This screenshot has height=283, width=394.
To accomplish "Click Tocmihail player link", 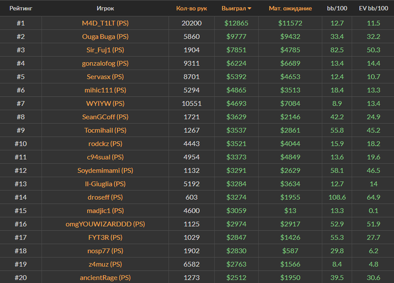I will pos(105,131).
